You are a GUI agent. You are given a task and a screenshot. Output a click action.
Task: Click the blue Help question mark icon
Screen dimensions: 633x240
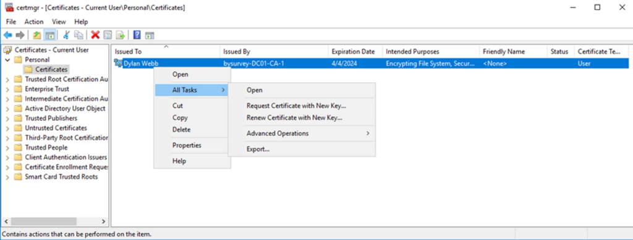(137, 35)
